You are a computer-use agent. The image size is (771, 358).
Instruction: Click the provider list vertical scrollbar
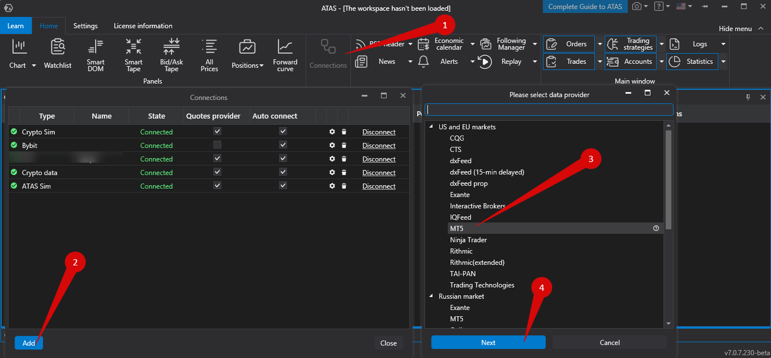pyautogui.click(x=669, y=180)
